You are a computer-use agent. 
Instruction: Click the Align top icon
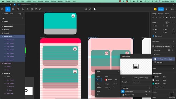pos(163,18)
